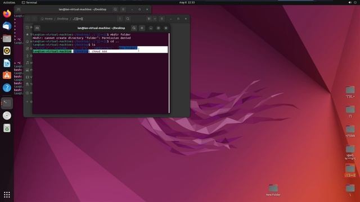Close the back terminal window
This screenshot has width=360, height=202.
(147, 10)
